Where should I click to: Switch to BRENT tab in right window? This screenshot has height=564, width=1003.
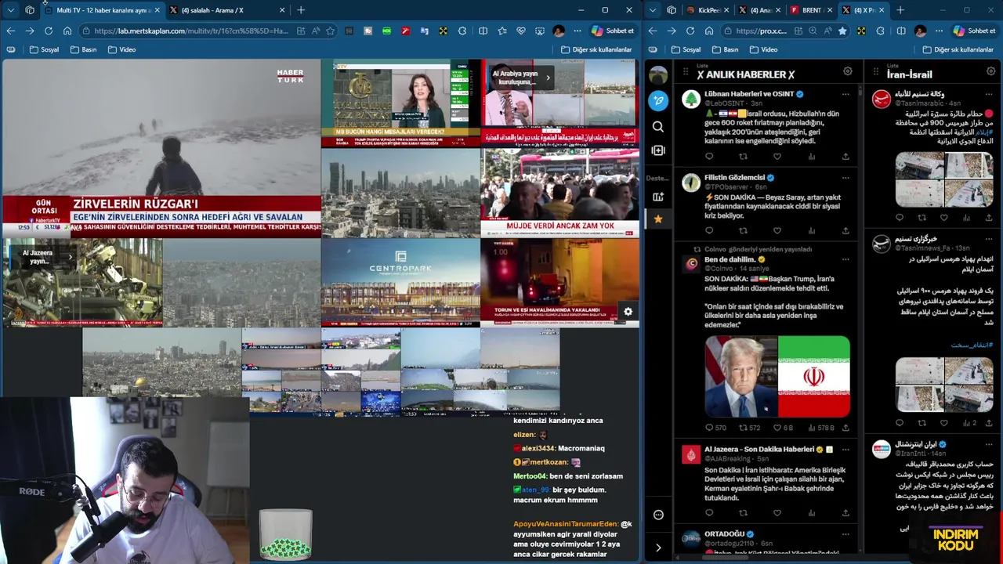point(810,10)
